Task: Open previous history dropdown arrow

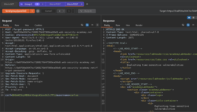Action: [64, 11]
